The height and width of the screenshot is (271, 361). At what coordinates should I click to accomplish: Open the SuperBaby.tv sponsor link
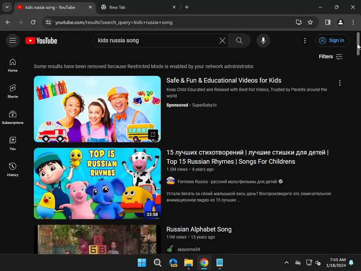click(204, 105)
